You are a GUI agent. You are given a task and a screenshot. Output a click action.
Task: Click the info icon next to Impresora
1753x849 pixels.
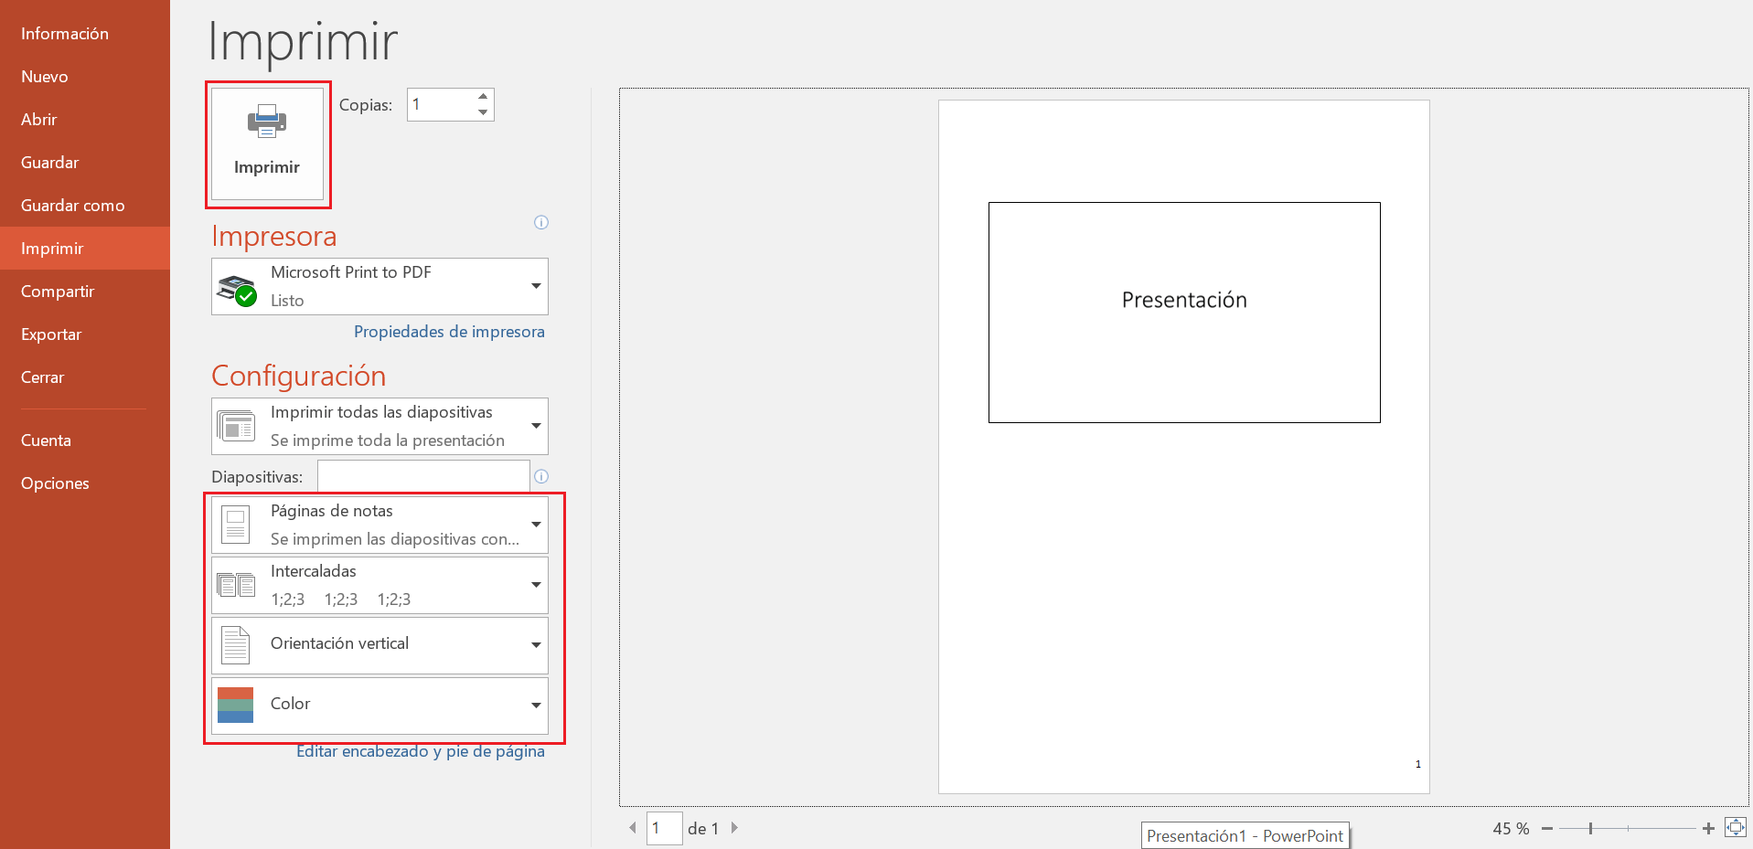click(541, 222)
